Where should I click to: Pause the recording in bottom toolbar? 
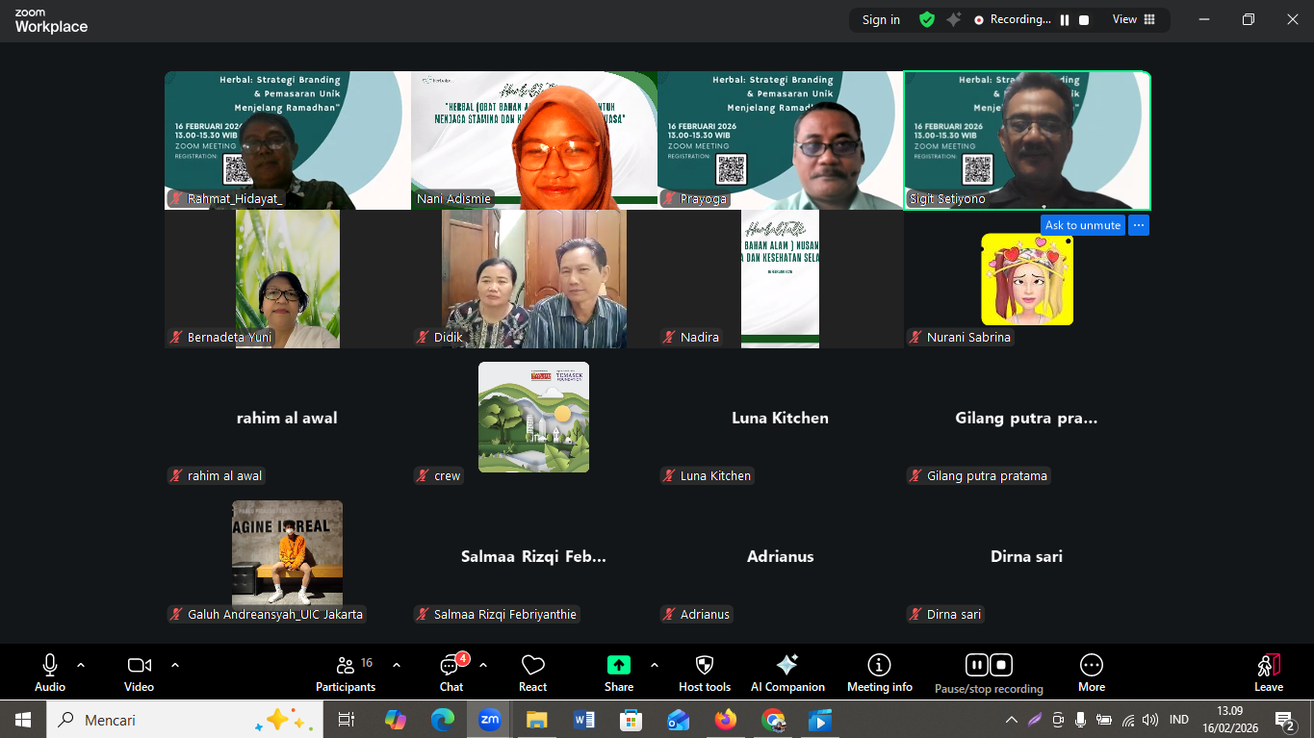976,665
